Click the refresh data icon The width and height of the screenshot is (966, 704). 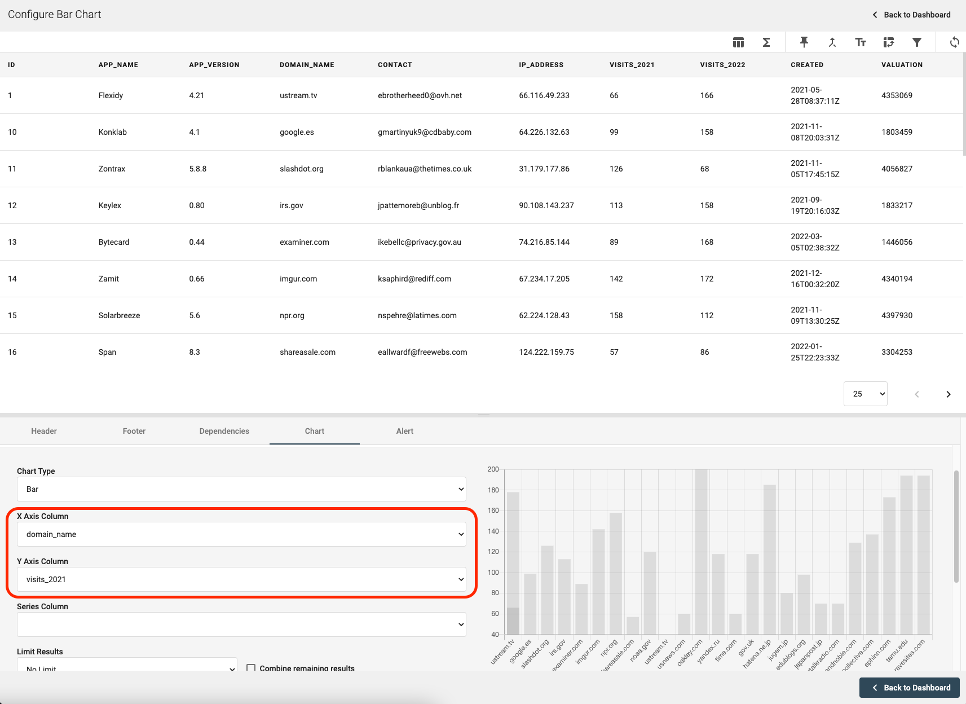[954, 42]
